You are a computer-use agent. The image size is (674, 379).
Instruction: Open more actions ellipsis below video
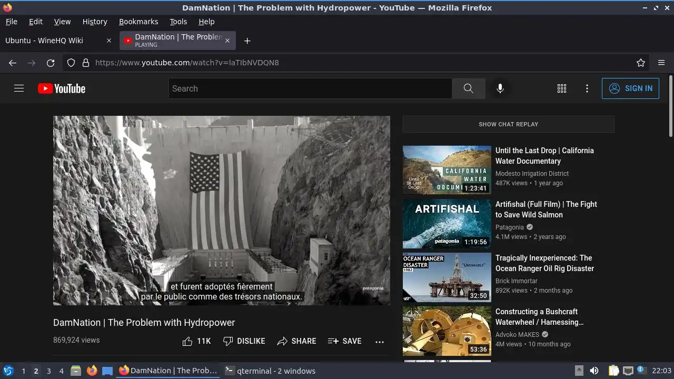380,342
